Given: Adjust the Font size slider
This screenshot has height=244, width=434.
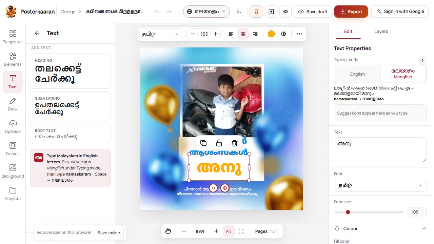Looking at the screenshot, I should pyautogui.click(x=369, y=212).
